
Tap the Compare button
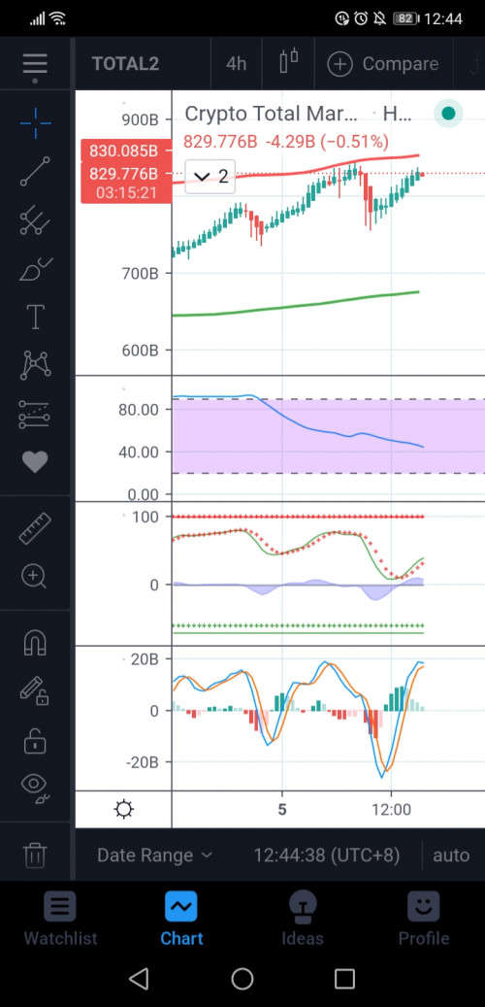coord(383,63)
